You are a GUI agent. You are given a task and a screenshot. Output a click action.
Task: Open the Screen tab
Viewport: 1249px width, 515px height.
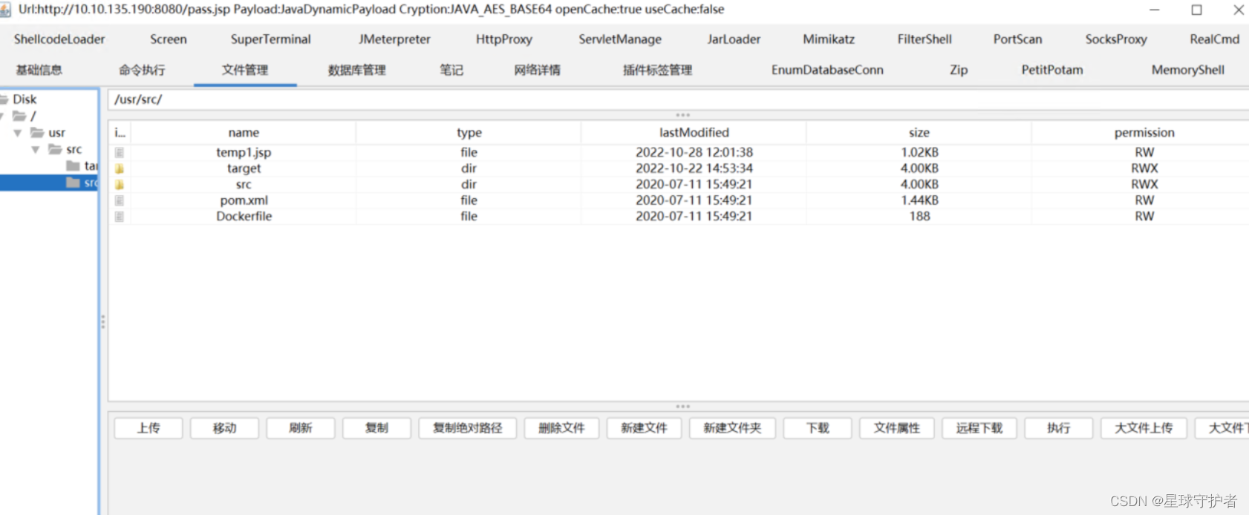[169, 39]
